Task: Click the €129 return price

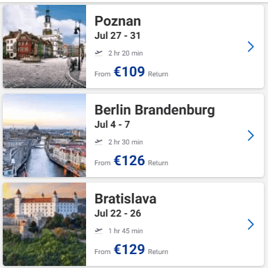Action: [129, 249]
